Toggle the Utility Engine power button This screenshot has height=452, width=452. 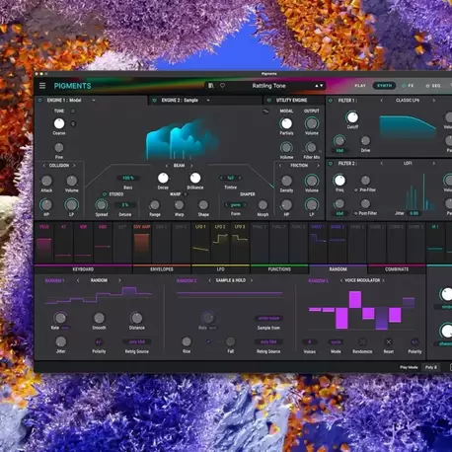click(269, 100)
